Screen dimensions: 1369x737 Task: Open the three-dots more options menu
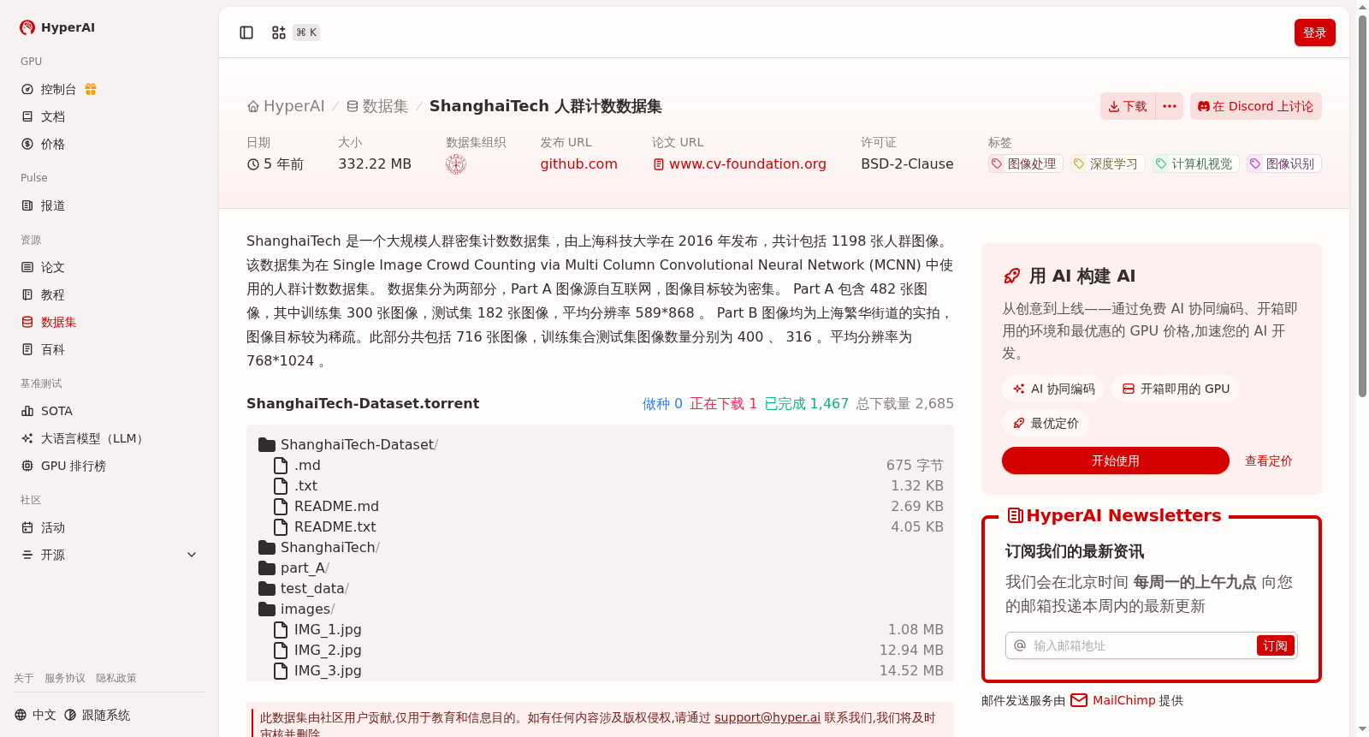(1170, 106)
